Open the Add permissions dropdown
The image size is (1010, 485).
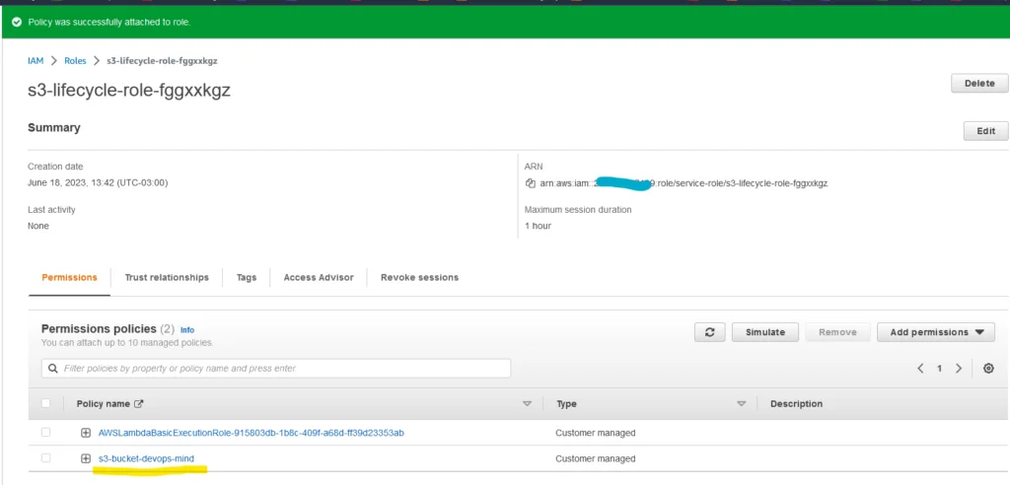tap(936, 332)
